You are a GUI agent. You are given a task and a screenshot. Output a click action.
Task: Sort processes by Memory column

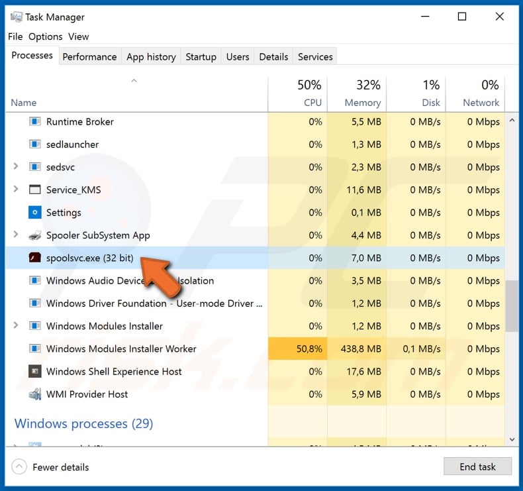[x=357, y=95]
